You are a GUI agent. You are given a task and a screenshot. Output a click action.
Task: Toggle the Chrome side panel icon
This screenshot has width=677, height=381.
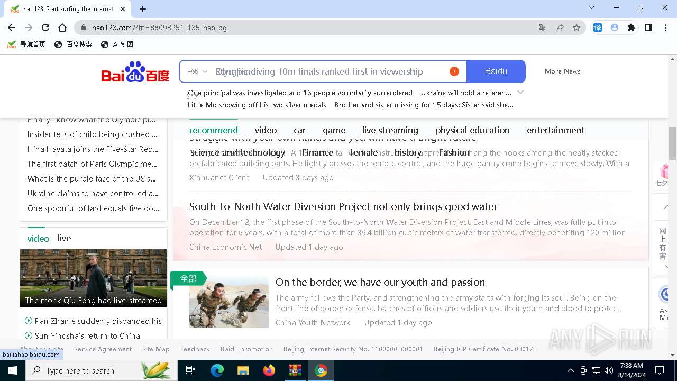(x=648, y=28)
